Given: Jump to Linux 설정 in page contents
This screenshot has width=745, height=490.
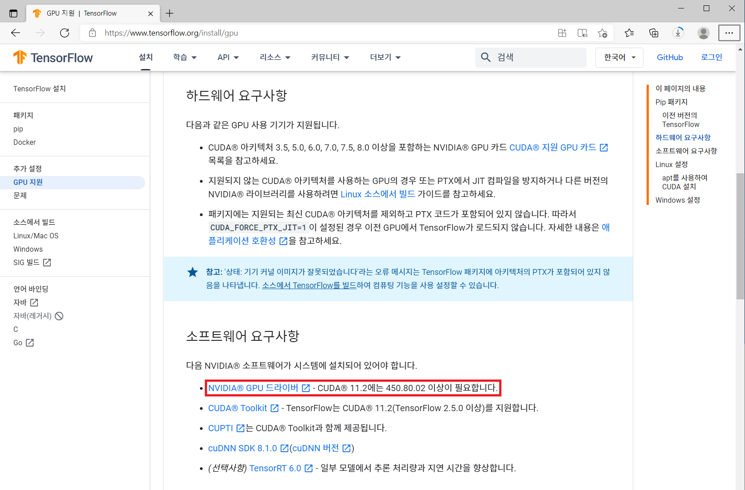Looking at the screenshot, I should click(x=672, y=164).
